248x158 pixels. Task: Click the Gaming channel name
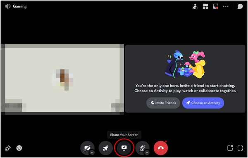tap(20, 6)
